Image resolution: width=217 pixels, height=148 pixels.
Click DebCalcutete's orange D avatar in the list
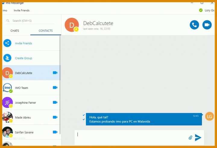(7, 73)
